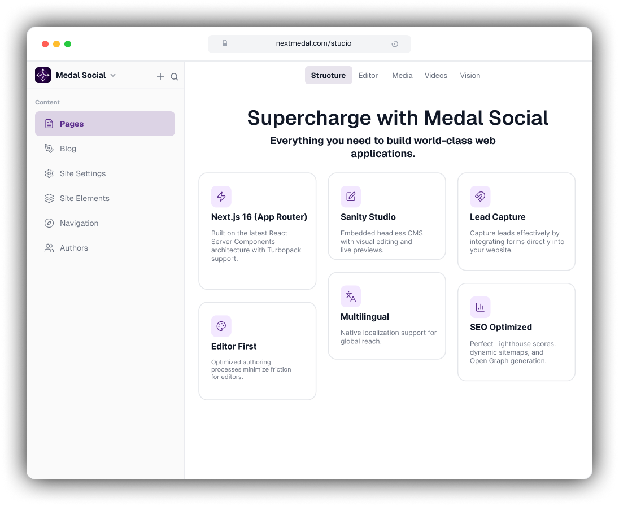The image size is (619, 506).
Task: Switch to the Vision tab
Action: point(470,75)
